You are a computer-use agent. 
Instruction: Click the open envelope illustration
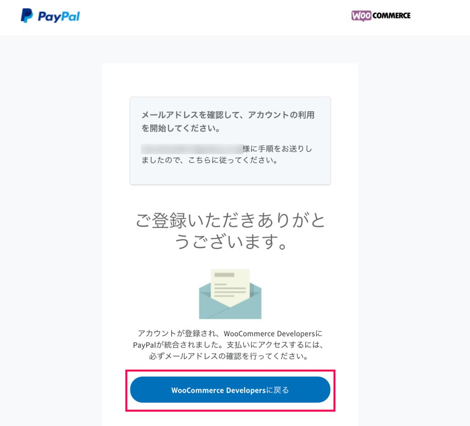pyautogui.click(x=230, y=294)
